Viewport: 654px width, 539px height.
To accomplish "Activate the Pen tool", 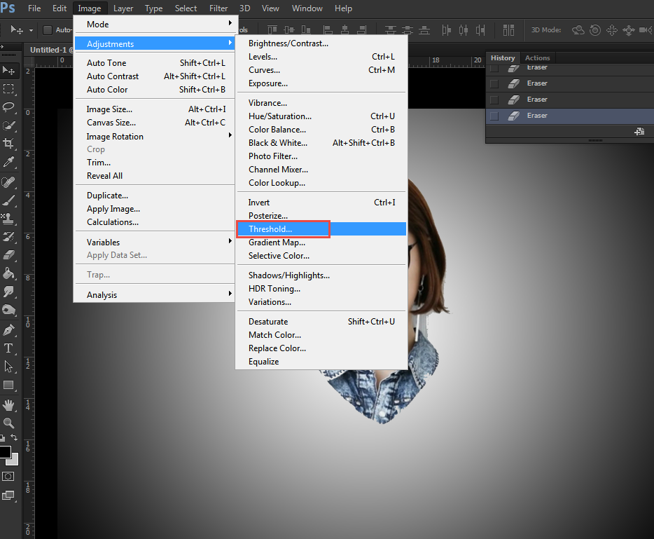I will coord(9,329).
